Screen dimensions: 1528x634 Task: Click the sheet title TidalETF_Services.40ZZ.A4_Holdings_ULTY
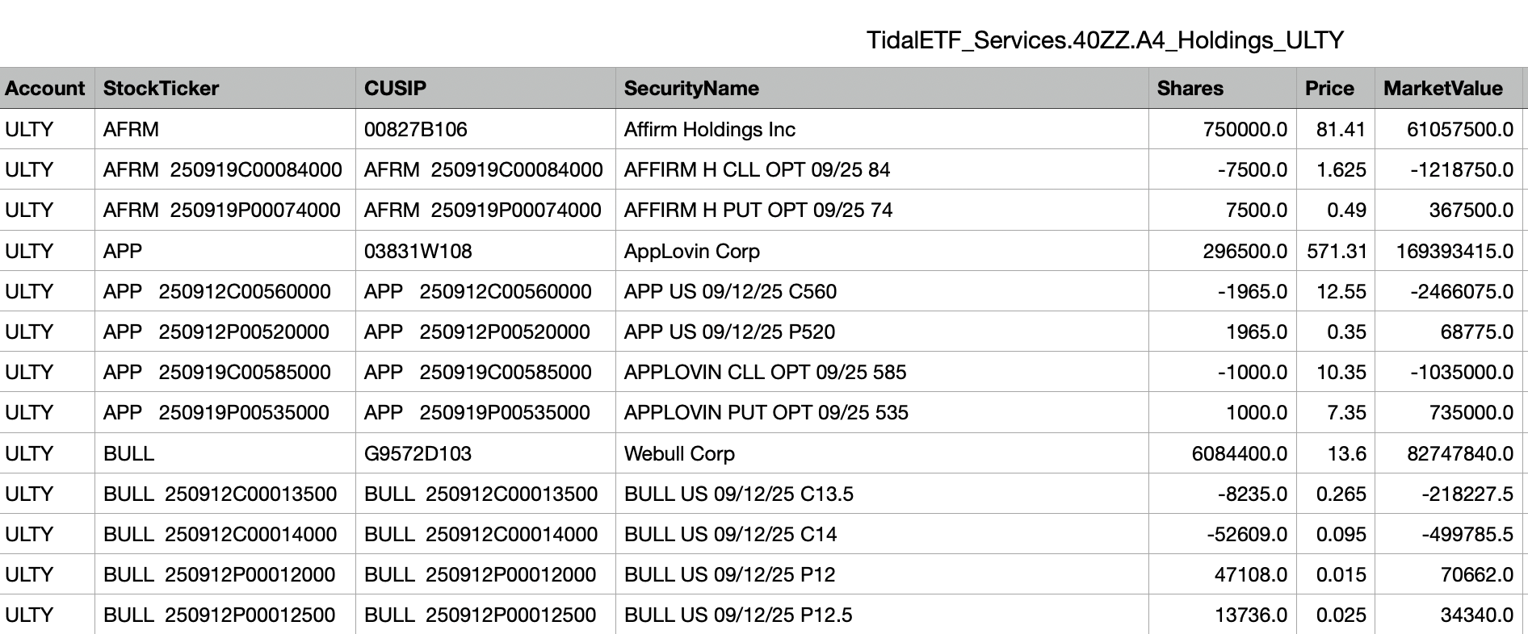pos(1105,40)
